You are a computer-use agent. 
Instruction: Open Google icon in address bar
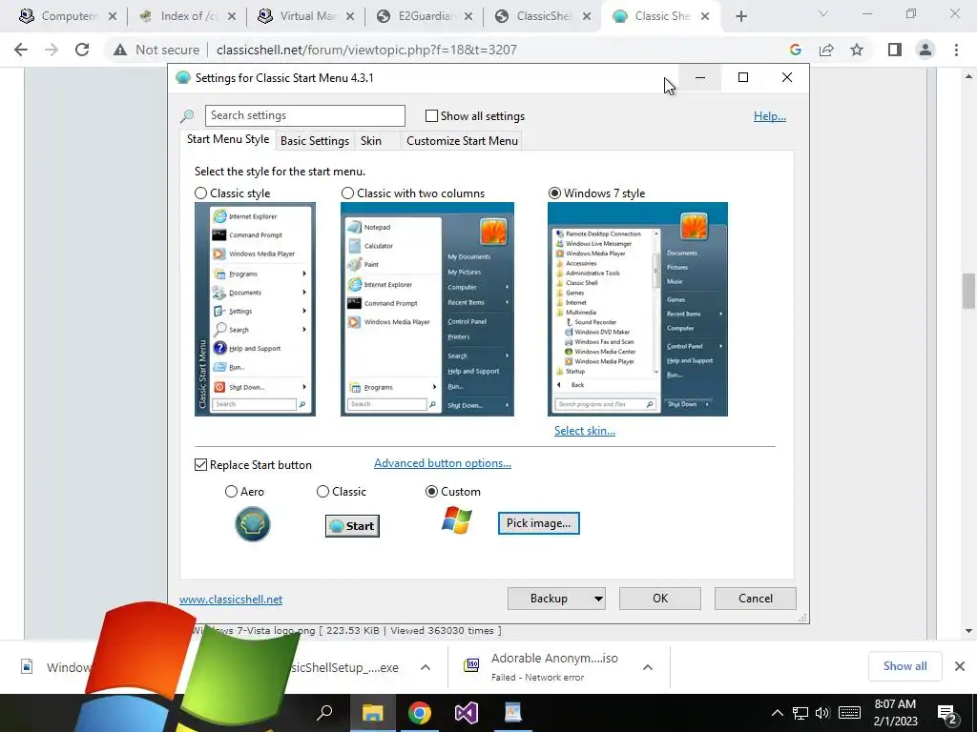point(795,50)
